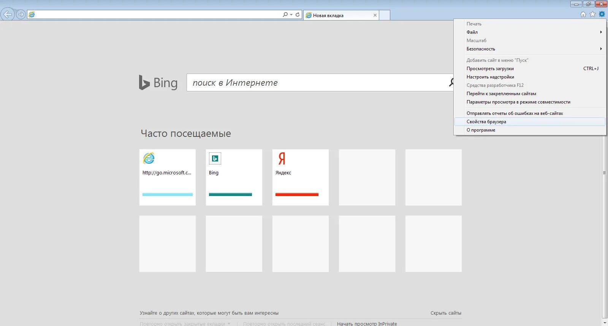Select О программе menu entry

[x=530, y=130]
